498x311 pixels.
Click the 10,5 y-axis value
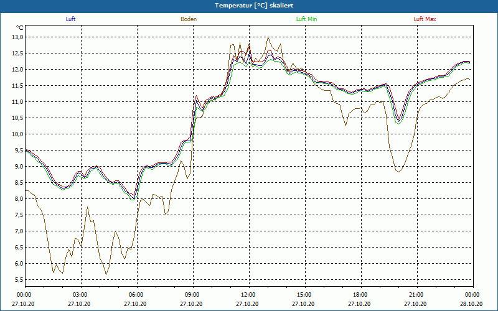18,118
